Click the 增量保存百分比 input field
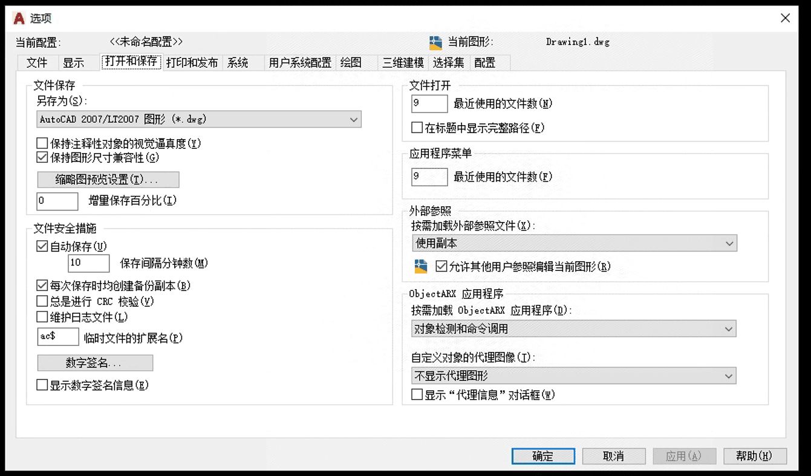 pos(57,201)
